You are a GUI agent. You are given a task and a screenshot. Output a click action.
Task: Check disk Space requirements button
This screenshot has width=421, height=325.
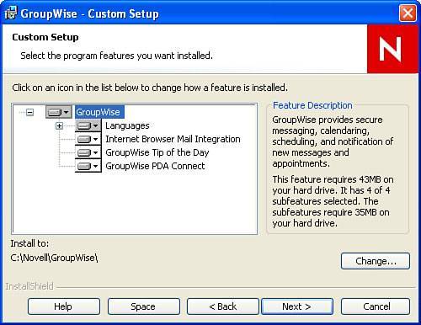[x=144, y=306]
